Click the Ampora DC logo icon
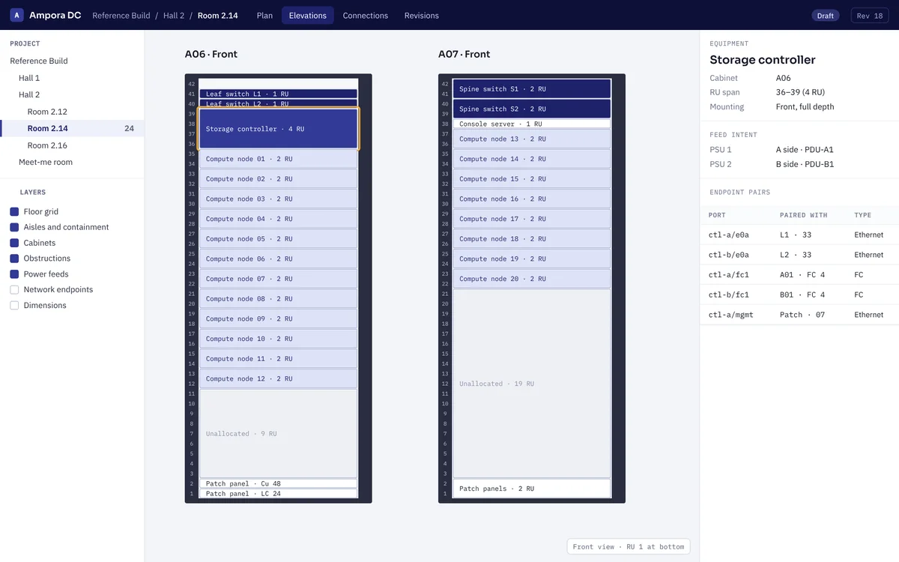Image resolution: width=899 pixels, height=562 pixels. tap(17, 15)
